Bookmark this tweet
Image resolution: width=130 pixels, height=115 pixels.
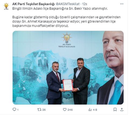pos(115,110)
